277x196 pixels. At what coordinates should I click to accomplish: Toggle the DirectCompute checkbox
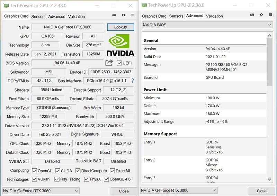(x=78, y=171)
